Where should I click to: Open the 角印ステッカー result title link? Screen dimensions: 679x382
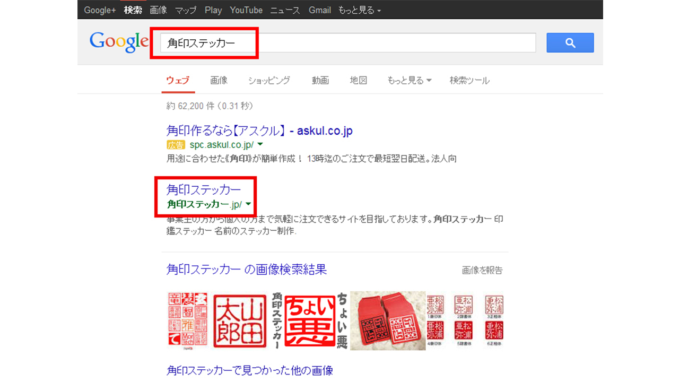click(x=204, y=189)
